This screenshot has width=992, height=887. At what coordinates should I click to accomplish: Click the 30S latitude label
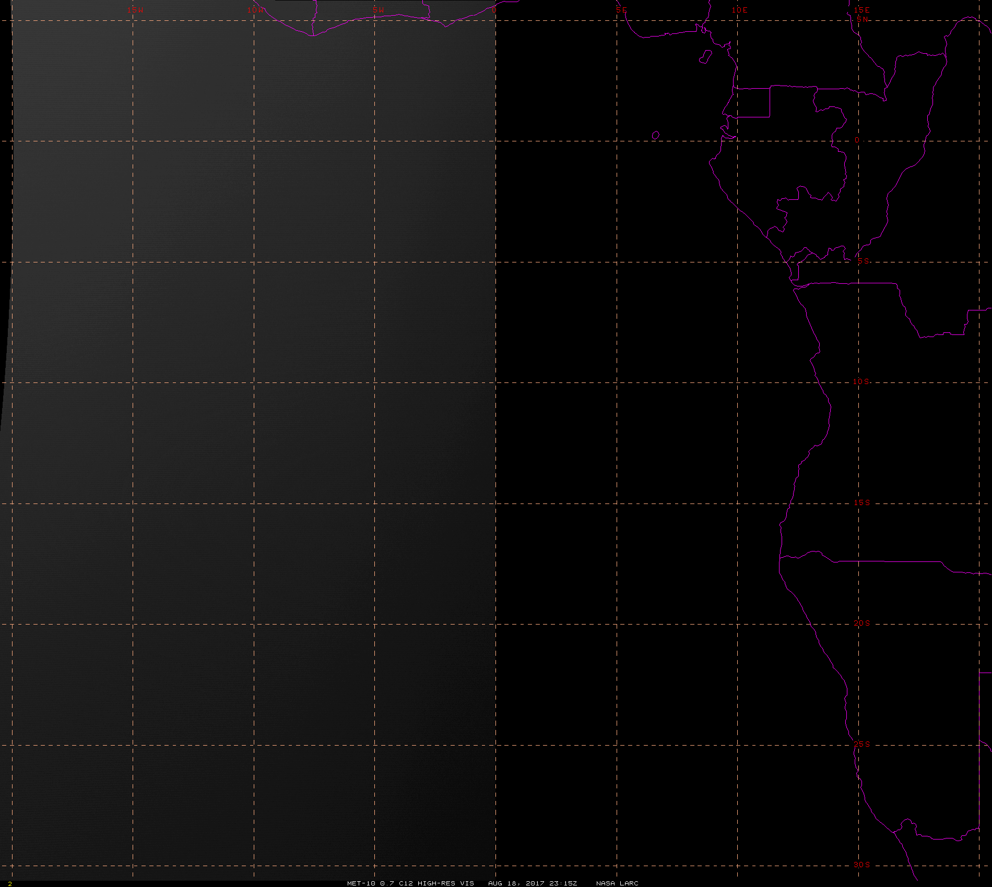pos(862,865)
